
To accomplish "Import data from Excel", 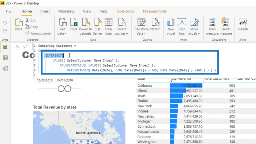I will coord(73,25).
